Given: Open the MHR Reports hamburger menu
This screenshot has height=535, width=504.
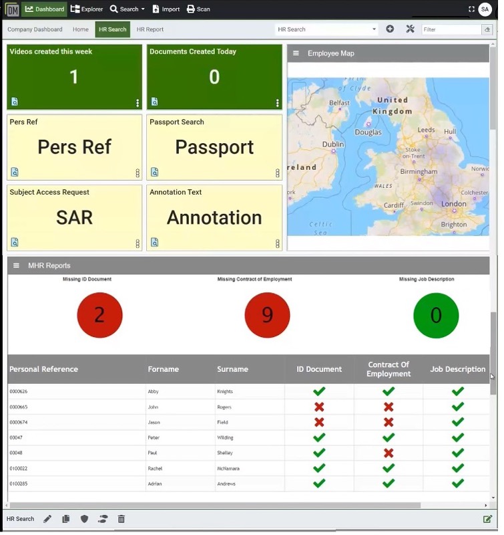Looking at the screenshot, I should tap(16, 265).
